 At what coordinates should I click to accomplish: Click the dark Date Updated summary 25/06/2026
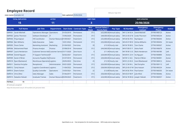pos(142,23)
